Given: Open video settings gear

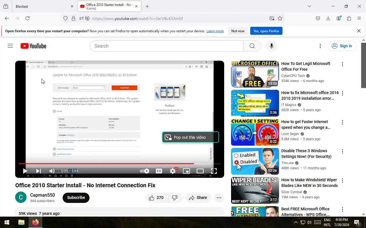Looking at the screenshot, I should [x=173, y=171].
